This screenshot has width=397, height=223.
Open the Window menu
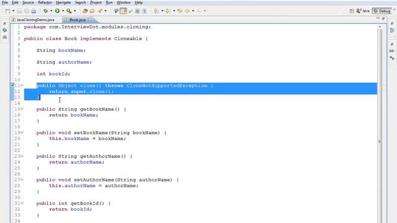(x=123, y=2)
